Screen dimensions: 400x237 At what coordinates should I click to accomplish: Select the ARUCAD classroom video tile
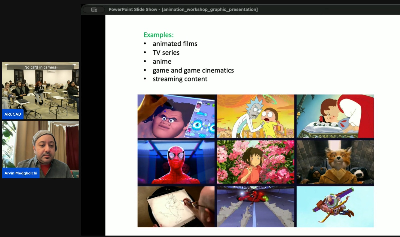click(40, 90)
